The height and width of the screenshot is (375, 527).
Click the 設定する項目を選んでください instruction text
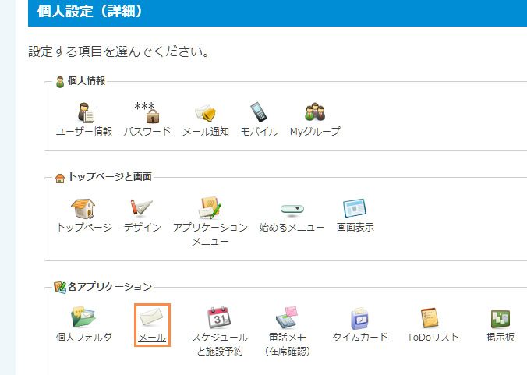point(119,52)
